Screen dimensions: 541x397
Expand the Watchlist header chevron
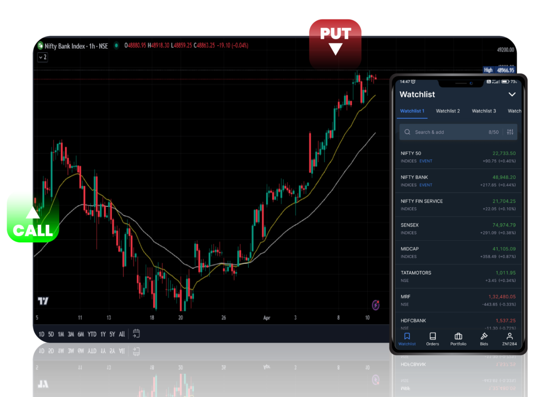click(511, 94)
